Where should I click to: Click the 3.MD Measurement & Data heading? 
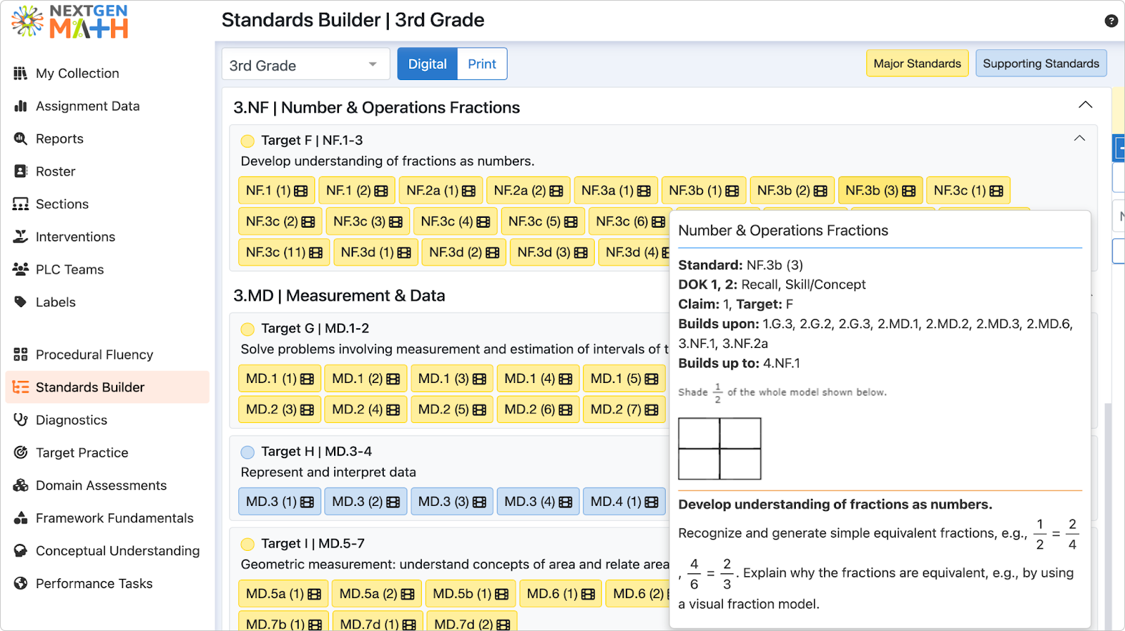click(339, 296)
